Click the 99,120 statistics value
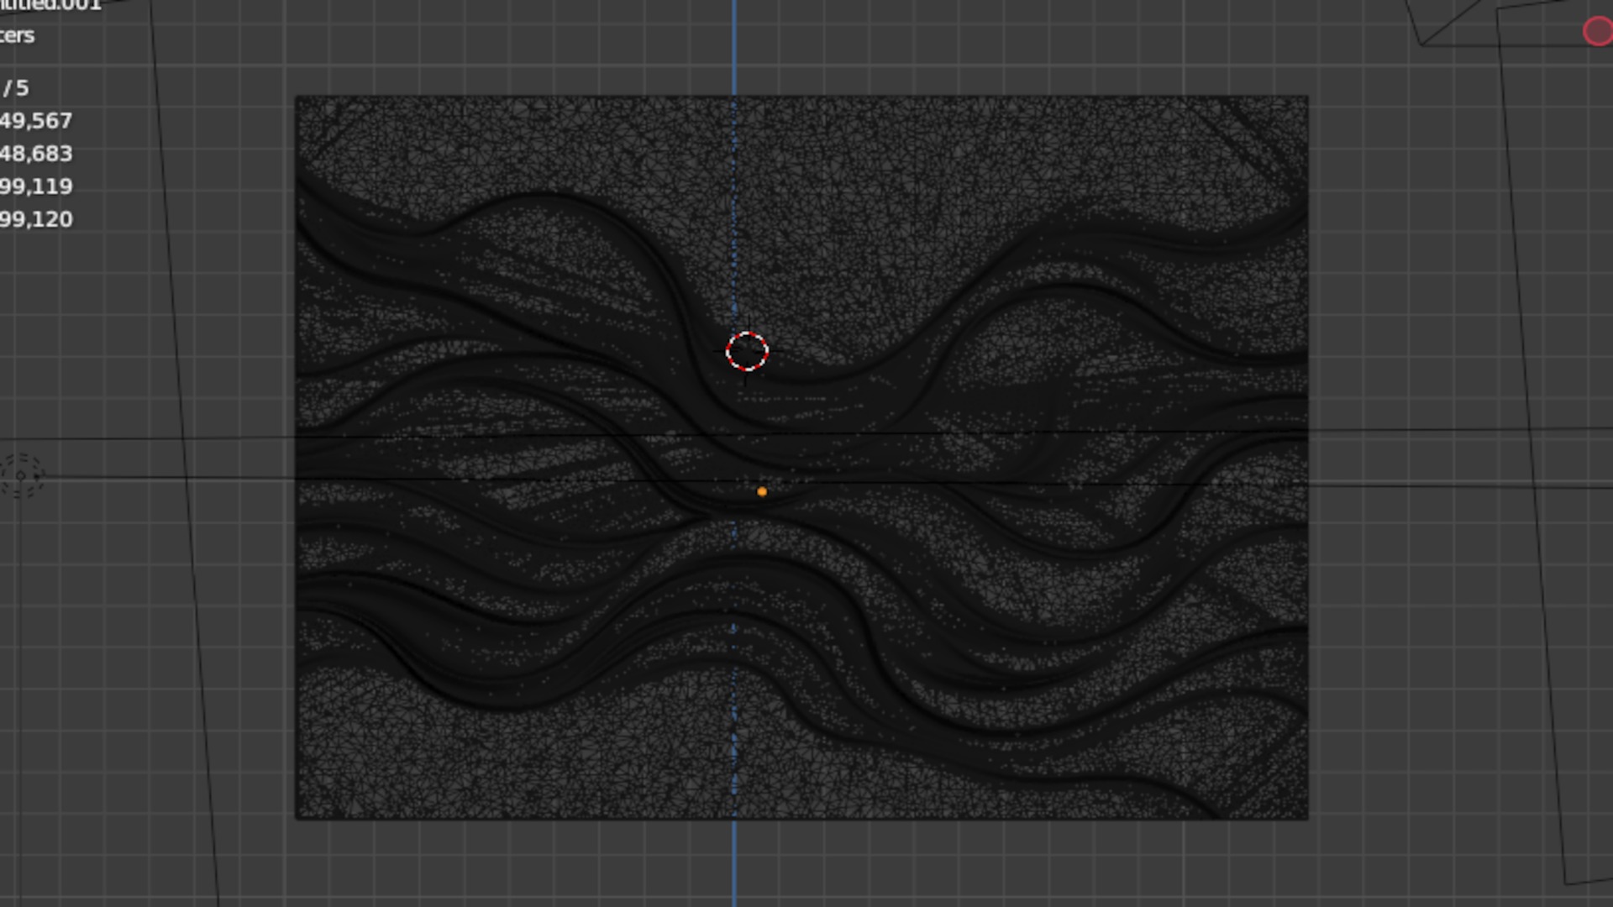Viewport: 1613px width, 907px height. point(36,219)
